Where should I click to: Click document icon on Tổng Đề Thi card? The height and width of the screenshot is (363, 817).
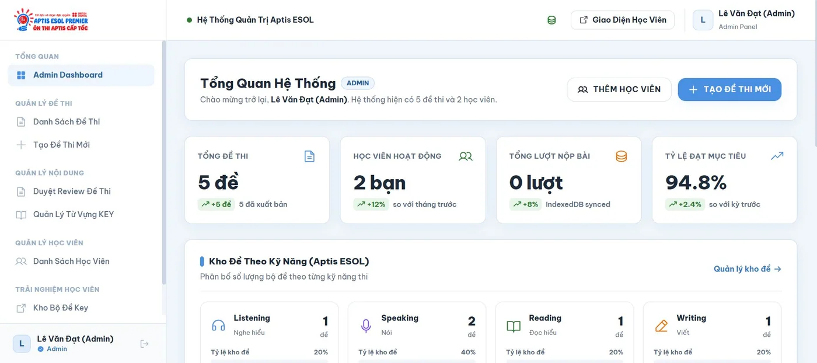pyautogui.click(x=309, y=156)
